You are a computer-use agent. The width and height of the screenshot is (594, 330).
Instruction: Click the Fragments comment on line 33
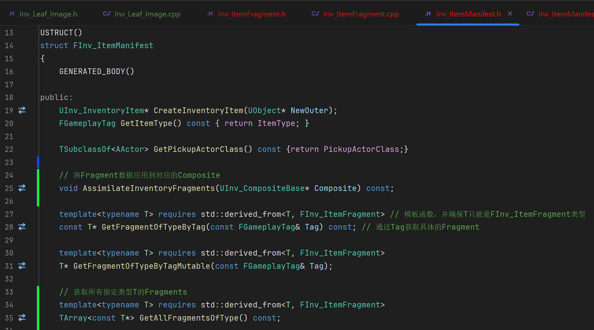[123, 292]
